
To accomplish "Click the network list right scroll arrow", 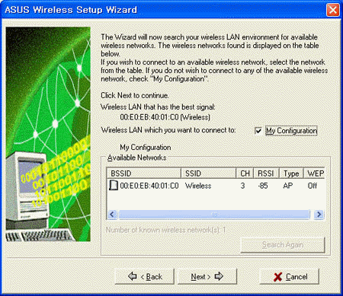I will pos(319,215).
